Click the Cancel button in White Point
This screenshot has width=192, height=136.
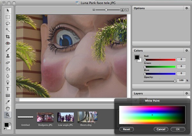[161, 129]
